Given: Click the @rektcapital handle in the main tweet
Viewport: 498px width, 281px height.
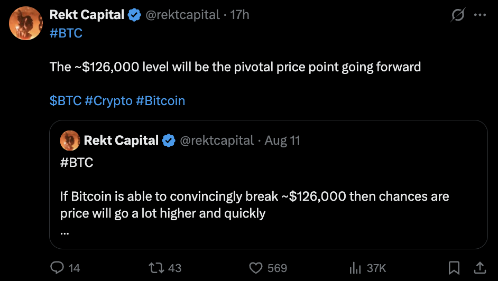Looking at the screenshot, I should 182,15.
